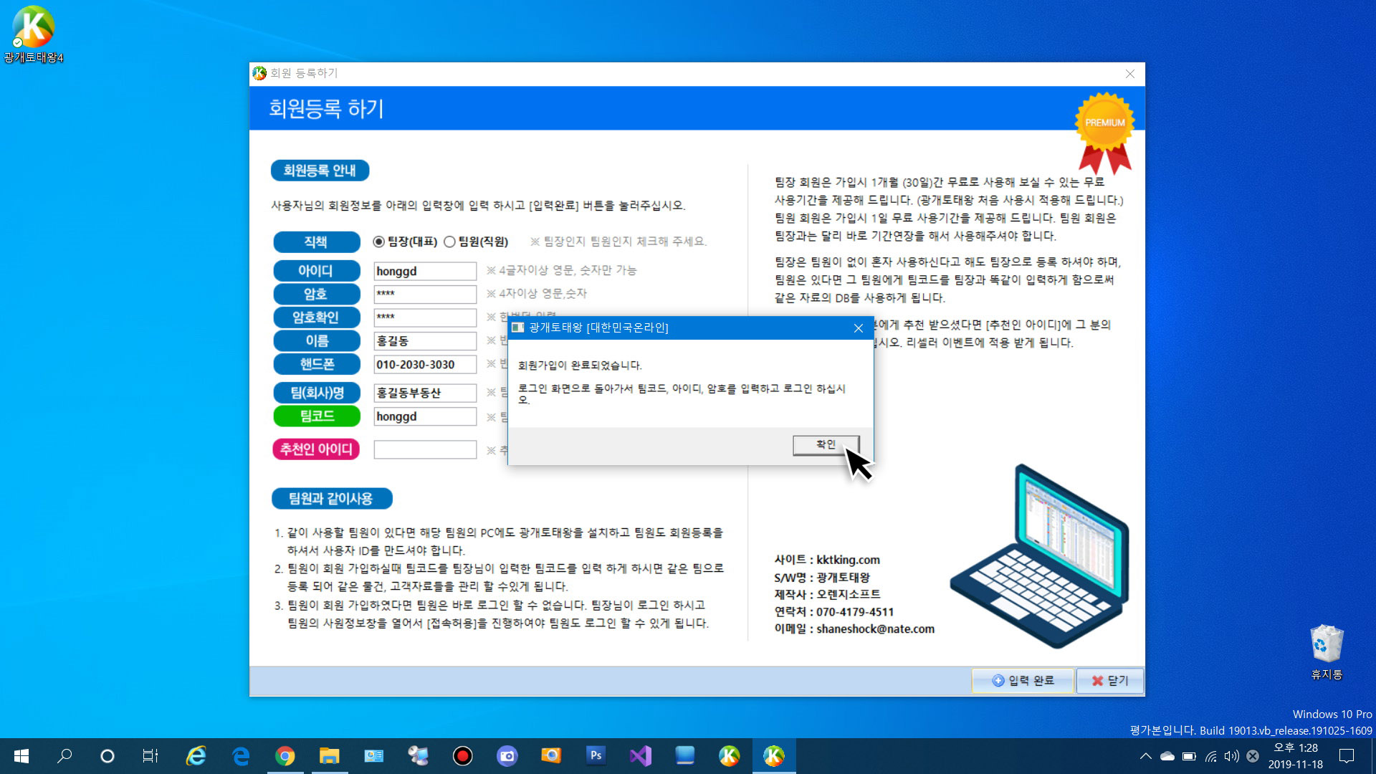The height and width of the screenshot is (774, 1376).
Task: Open the notification center icon
Action: point(1347,756)
